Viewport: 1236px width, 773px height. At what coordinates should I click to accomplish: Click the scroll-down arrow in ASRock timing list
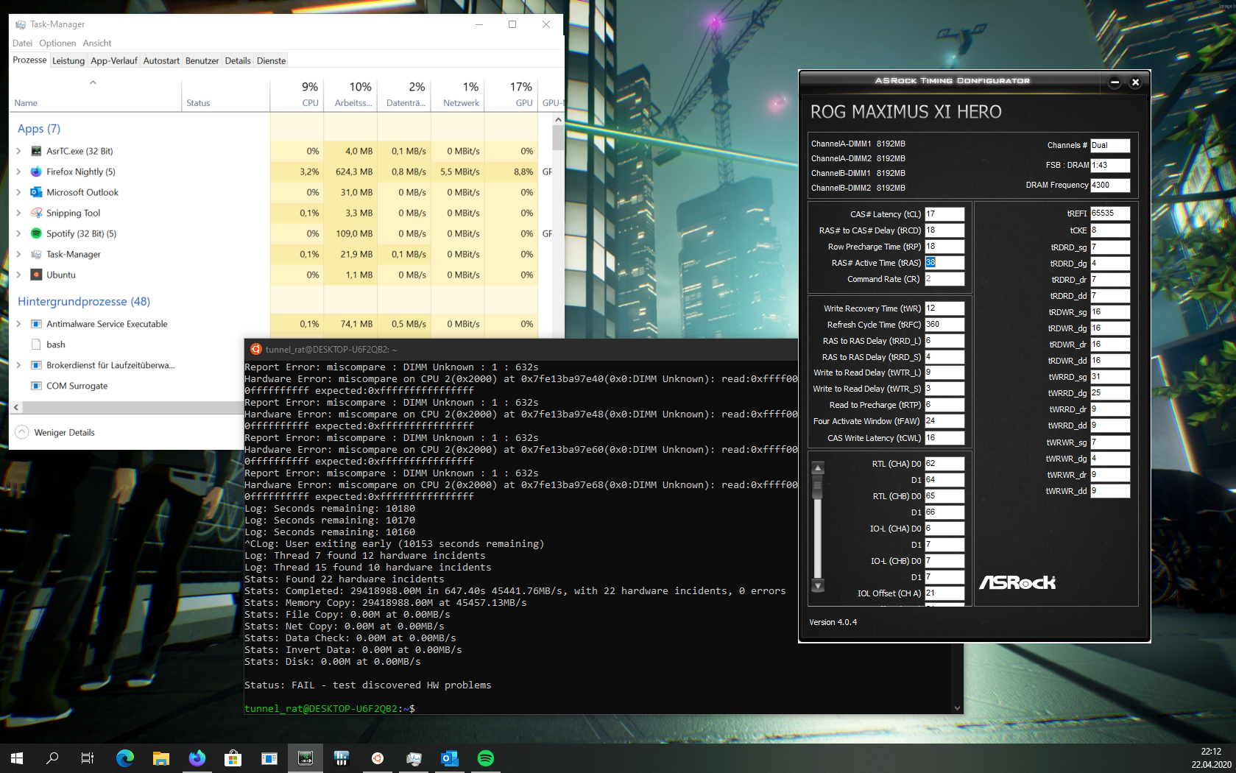[x=817, y=586]
